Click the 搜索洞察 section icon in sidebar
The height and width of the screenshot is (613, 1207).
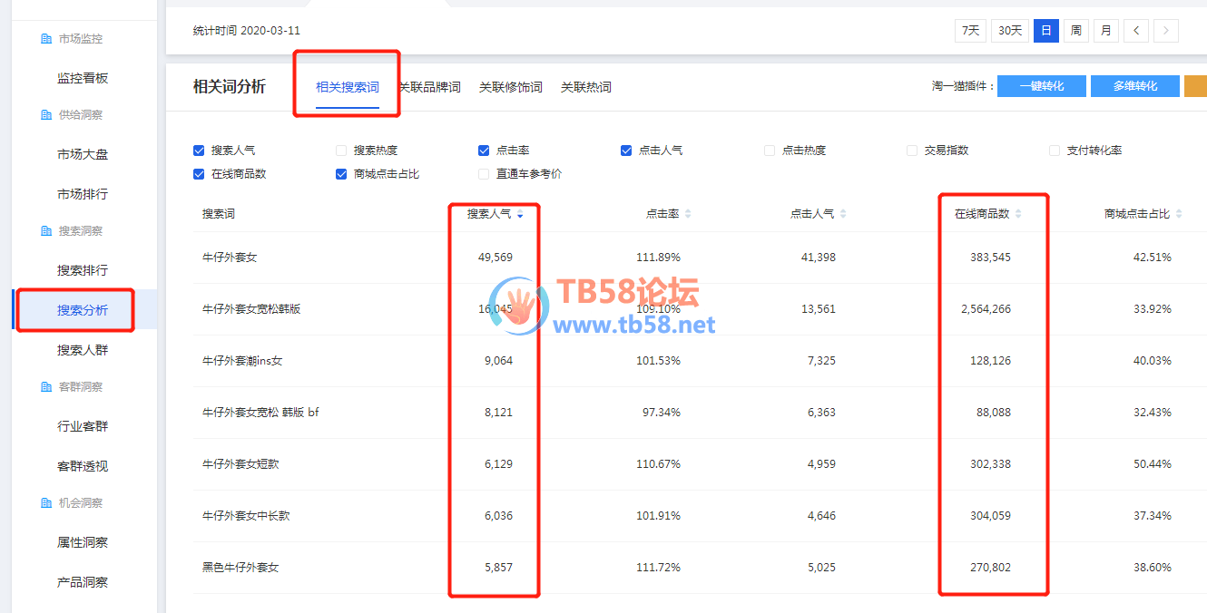pos(46,231)
